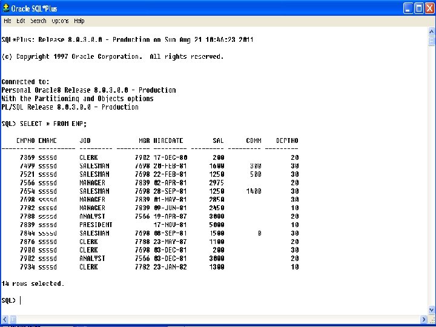This screenshot has height=327, width=436.
Task: Click hire date 23-JAN-82
Action: 170,267
